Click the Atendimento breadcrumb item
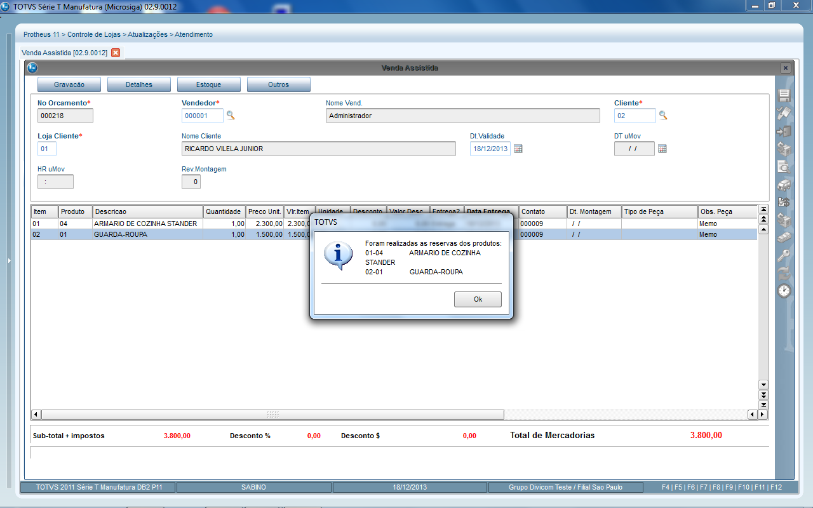Screen dimensions: 813x508 [x=194, y=34]
